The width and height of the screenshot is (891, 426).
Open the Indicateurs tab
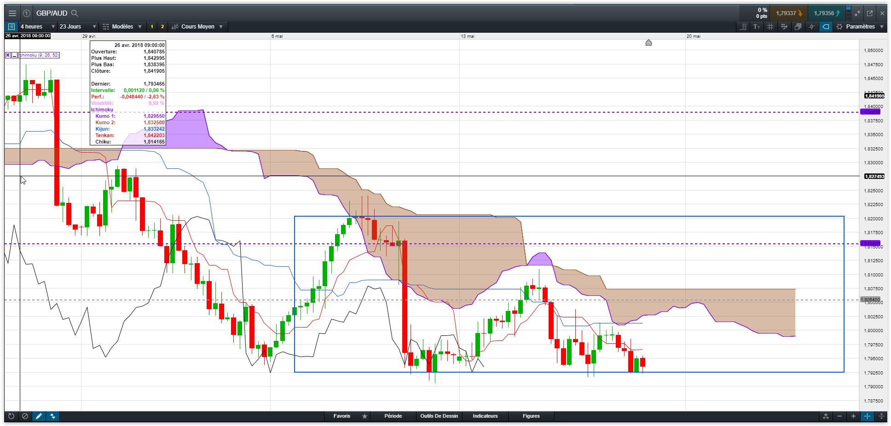click(485, 416)
